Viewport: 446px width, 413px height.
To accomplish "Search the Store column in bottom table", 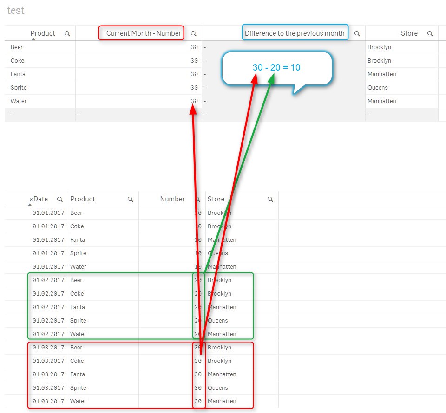I will pos(270,199).
